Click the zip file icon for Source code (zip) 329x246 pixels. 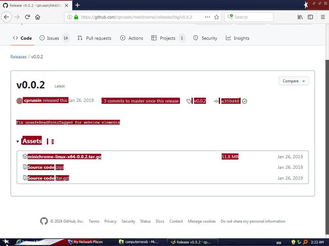click(25, 167)
